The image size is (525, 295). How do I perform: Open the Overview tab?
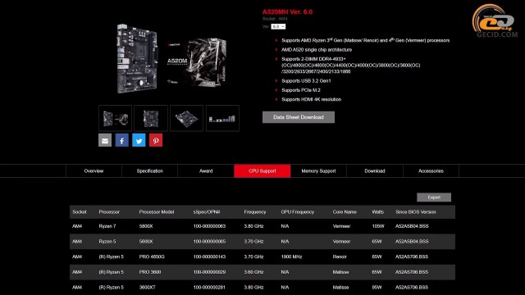[94, 171]
